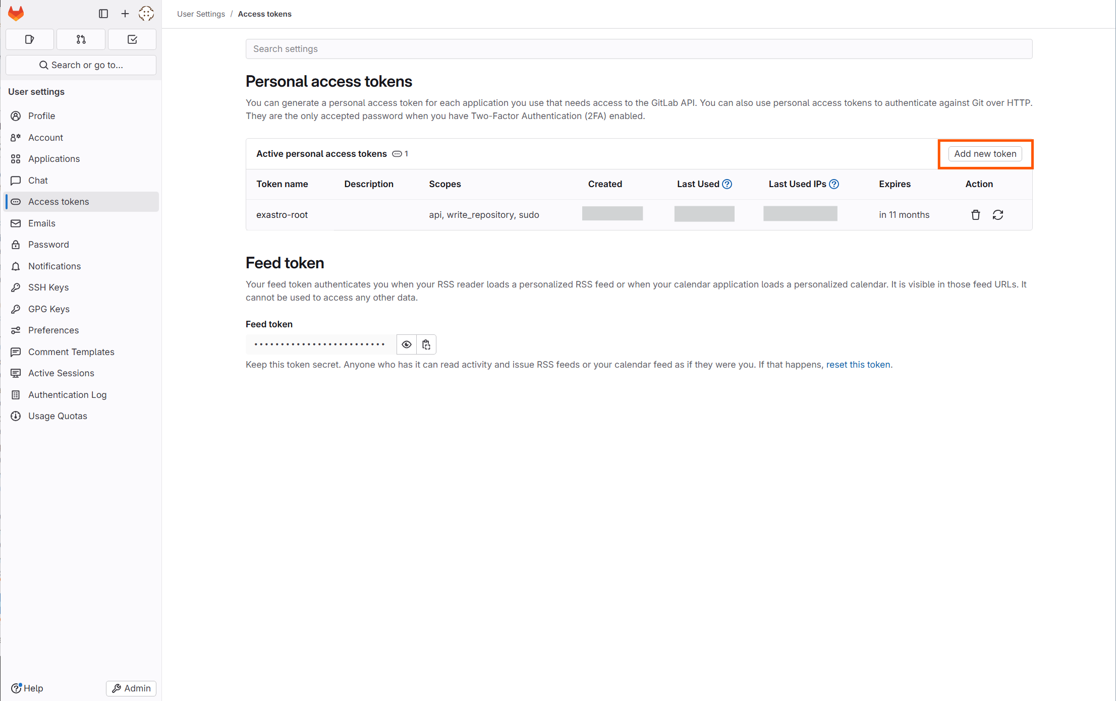Revoke the exastro-root token trash icon
1116x701 pixels.
click(x=976, y=215)
